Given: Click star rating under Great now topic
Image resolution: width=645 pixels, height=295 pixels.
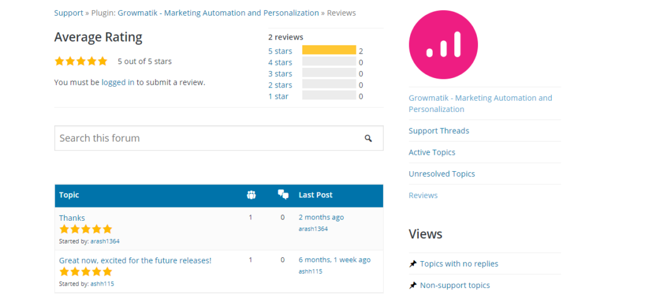Looking at the screenshot, I should [86, 272].
